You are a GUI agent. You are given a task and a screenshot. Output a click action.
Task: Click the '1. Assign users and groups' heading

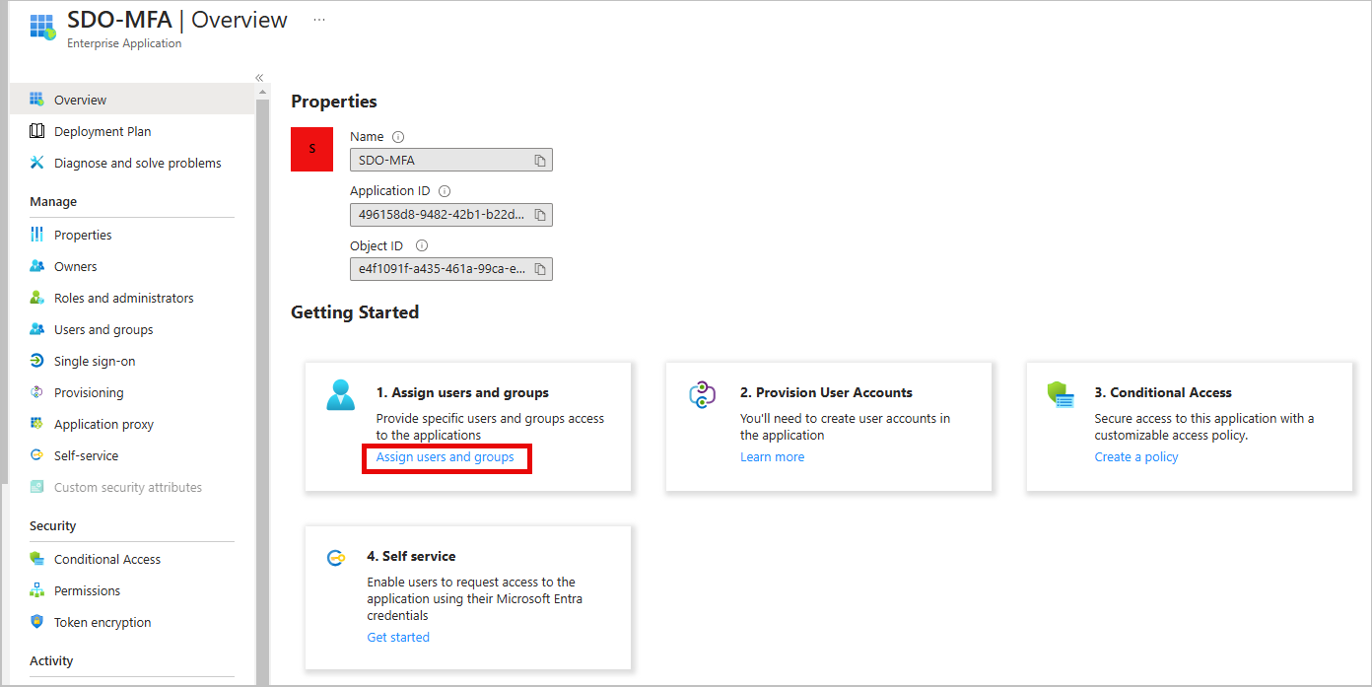click(462, 392)
